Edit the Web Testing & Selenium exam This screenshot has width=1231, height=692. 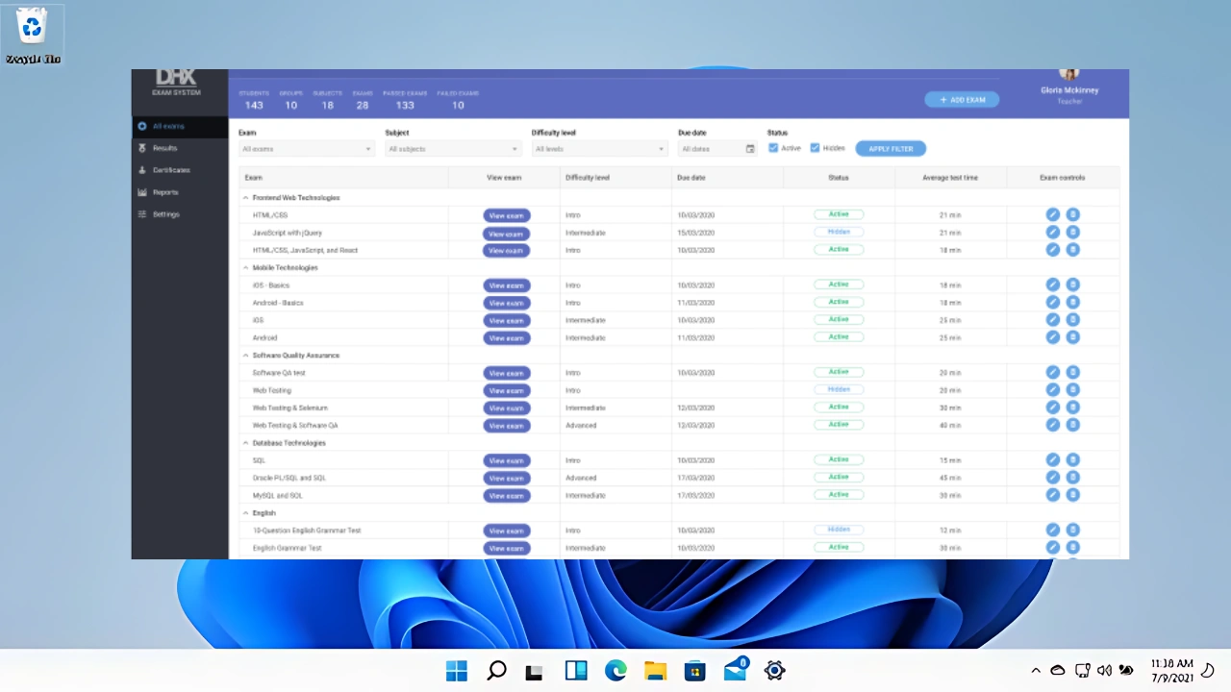pyautogui.click(x=1052, y=408)
